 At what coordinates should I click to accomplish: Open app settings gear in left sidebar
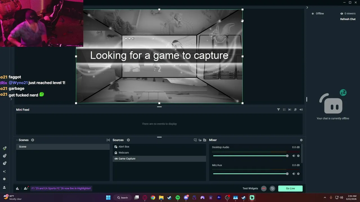[x=4, y=179]
